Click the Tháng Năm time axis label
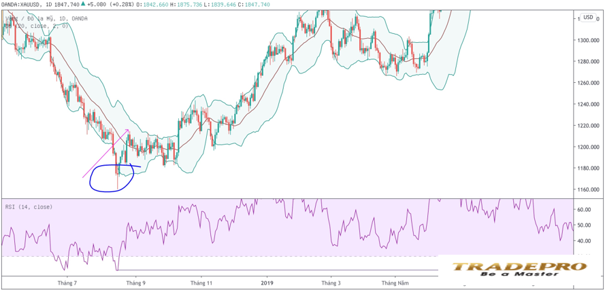The width and height of the screenshot is (605, 290). click(395, 283)
